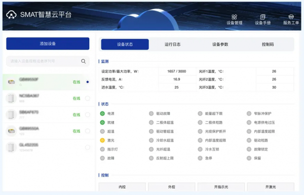
Task: Open 服务工单 service icon
Action: tap(291, 17)
